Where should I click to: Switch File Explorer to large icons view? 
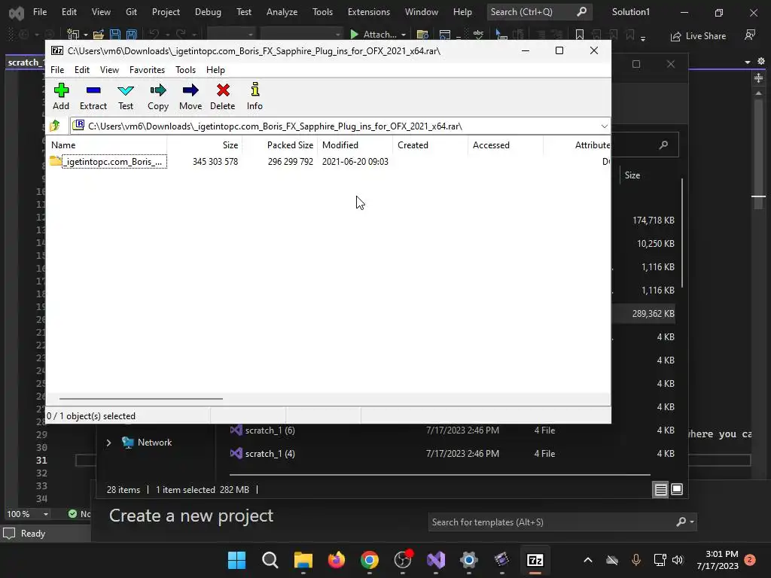coord(677,489)
